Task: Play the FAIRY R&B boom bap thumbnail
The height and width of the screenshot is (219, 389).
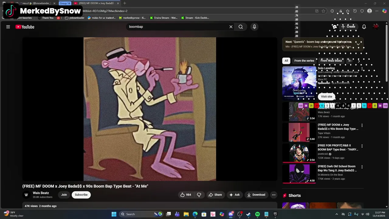Action: pos(299,153)
